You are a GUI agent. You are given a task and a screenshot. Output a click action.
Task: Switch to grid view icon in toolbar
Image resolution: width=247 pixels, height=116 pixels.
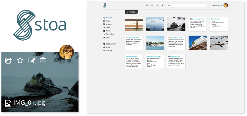tap(147, 5)
